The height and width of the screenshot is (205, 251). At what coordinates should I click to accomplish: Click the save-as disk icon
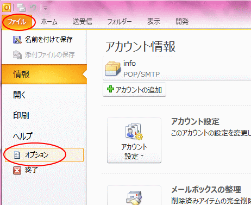pos(17,40)
